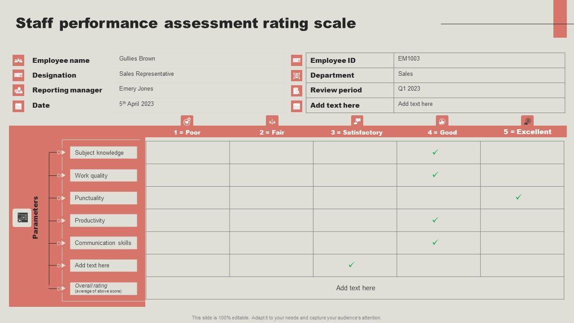Click the Department label
The image size is (574, 323).
click(x=332, y=75)
